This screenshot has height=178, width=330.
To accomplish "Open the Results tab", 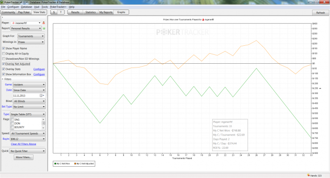I will [x=75, y=12].
